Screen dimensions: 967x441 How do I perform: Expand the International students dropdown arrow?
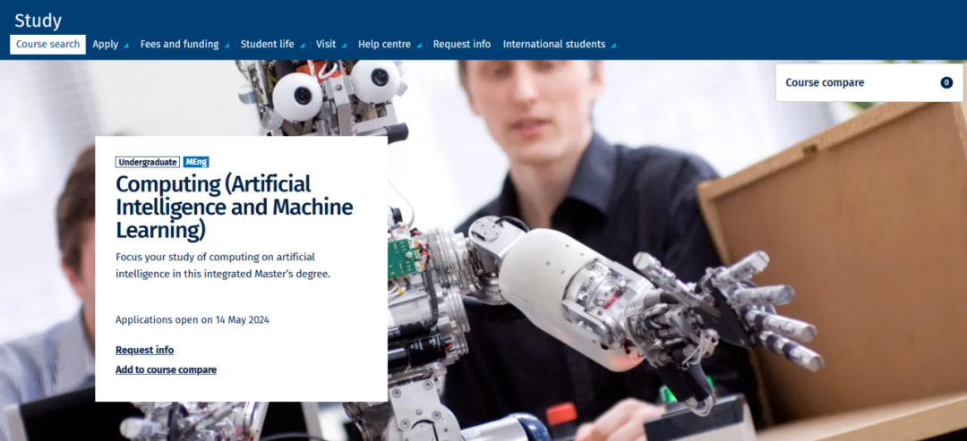point(614,46)
